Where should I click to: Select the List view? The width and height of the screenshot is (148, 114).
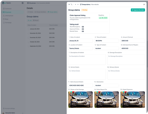(30, 20)
